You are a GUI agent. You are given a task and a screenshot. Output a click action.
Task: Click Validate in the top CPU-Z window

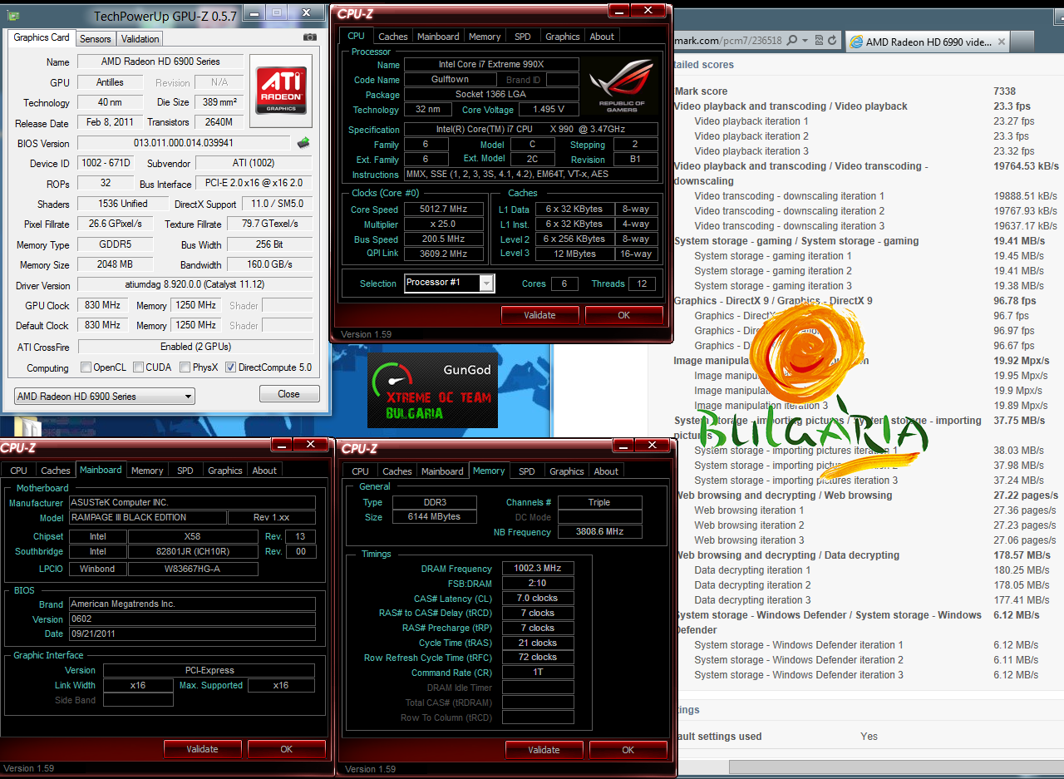[x=539, y=315]
